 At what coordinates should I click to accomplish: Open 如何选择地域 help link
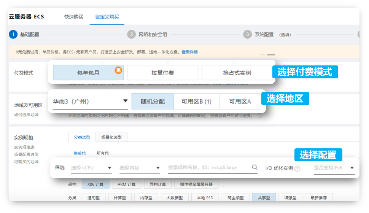[x=26, y=115]
